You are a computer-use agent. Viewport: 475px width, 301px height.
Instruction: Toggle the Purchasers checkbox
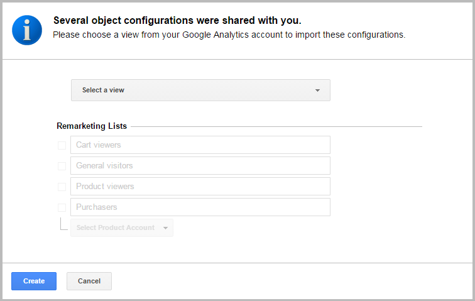62,207
